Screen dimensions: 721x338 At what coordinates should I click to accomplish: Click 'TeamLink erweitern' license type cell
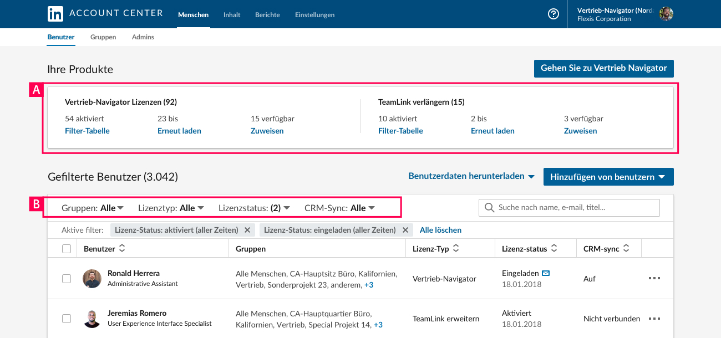tap(446, 319)
